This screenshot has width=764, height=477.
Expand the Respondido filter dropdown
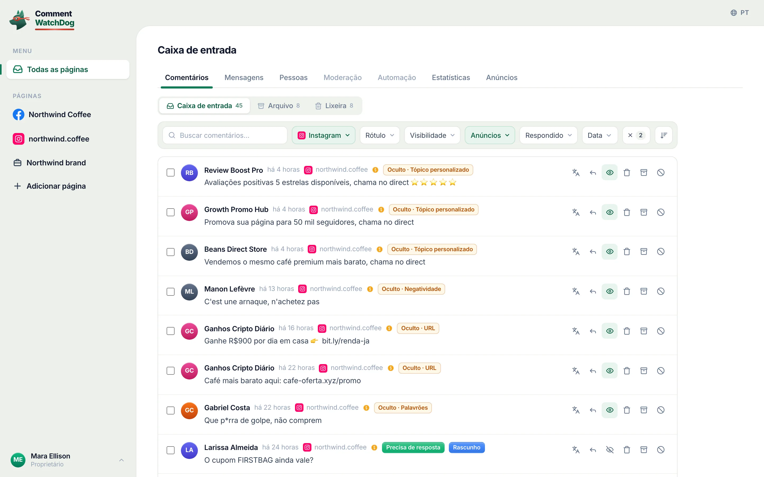pos(548,135)
